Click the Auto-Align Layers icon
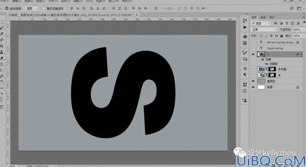 click(156, 8)
